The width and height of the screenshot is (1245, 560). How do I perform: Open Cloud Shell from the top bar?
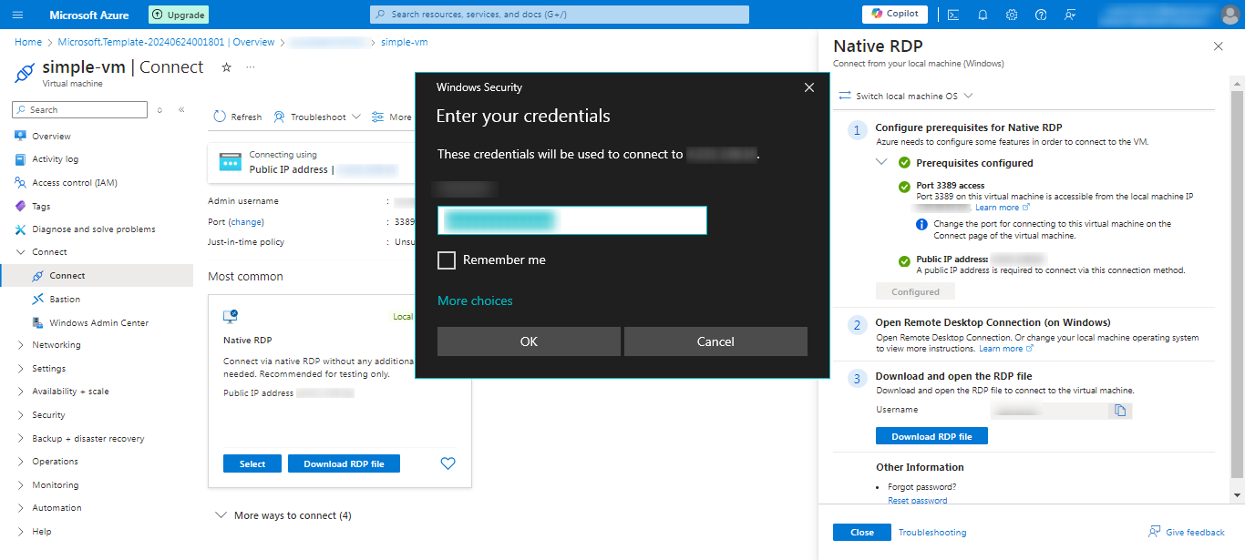(x=953, y=15)
